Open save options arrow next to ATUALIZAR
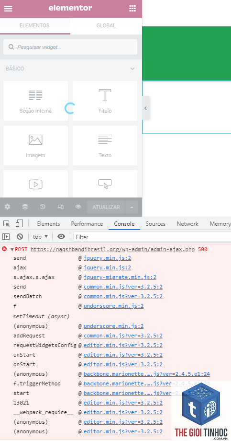Image resolution: width=231 pixels, height=441 pixels. click(x=132, y=207)
